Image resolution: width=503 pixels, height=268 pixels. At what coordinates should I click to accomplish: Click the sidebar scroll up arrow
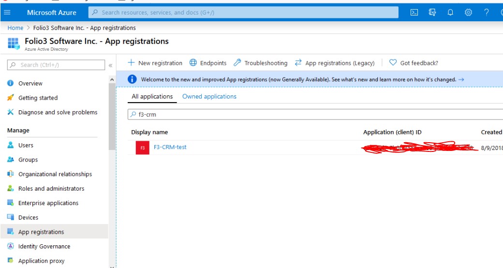112,79
